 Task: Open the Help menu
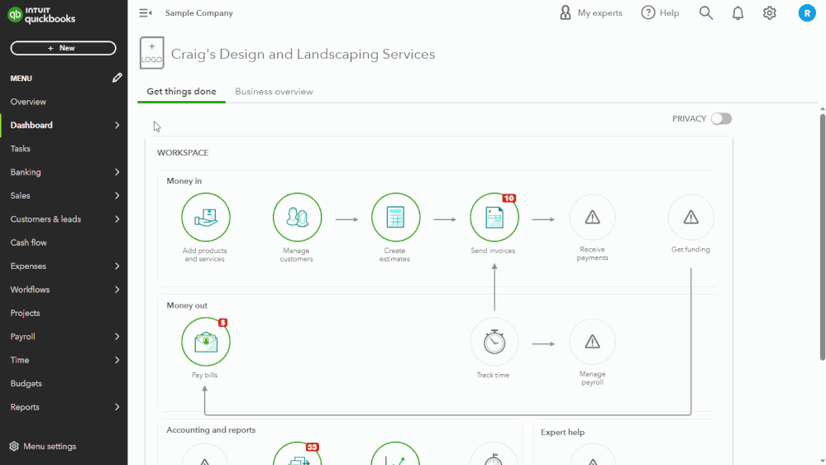pos(660,12)
